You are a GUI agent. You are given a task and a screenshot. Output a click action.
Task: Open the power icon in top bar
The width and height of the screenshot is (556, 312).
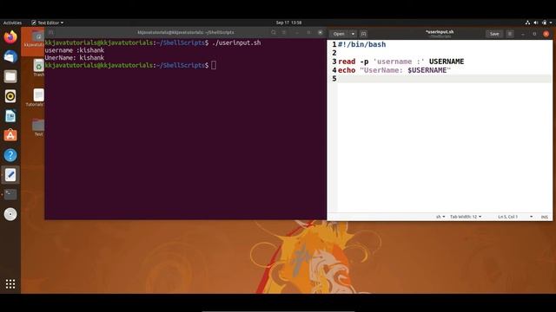click(x=545, y=23)
